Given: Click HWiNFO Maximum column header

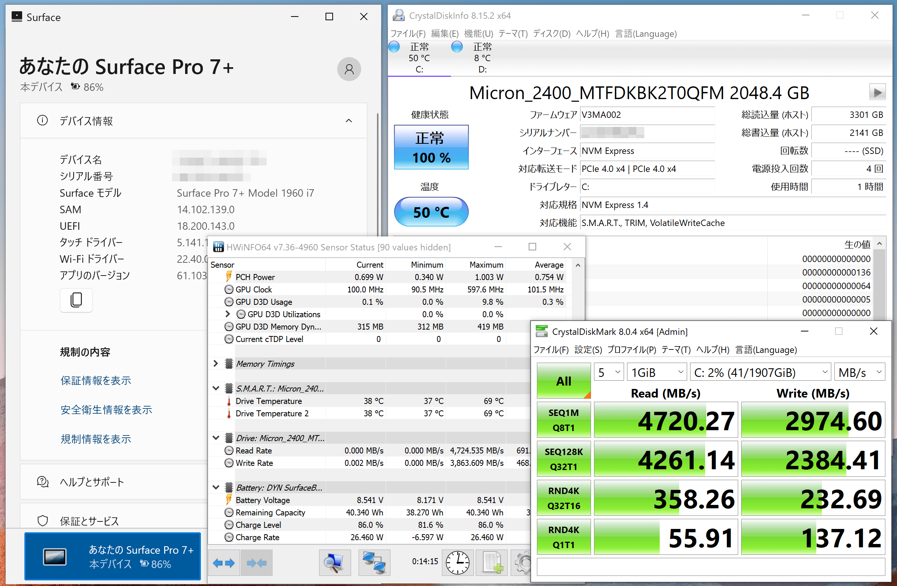Looking at the screenshot, I should 475,265.
